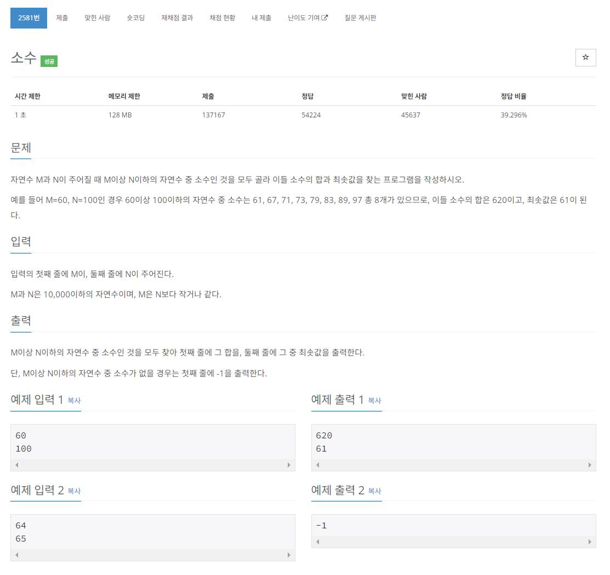Click the 예제 입력 2 horizontal scrollbar track
The image size is (610, 575).
tap(153, 555)
